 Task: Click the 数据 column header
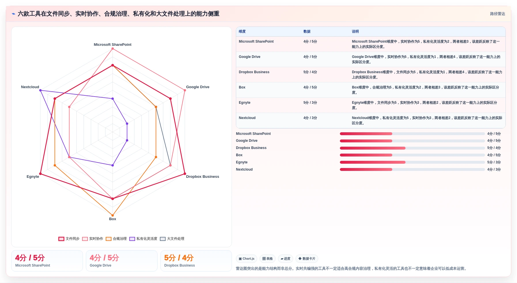[307, 32]
